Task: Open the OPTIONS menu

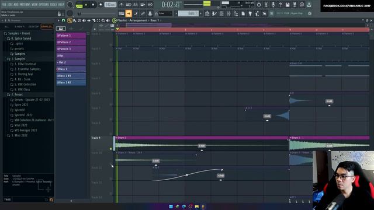Action: 44,5
